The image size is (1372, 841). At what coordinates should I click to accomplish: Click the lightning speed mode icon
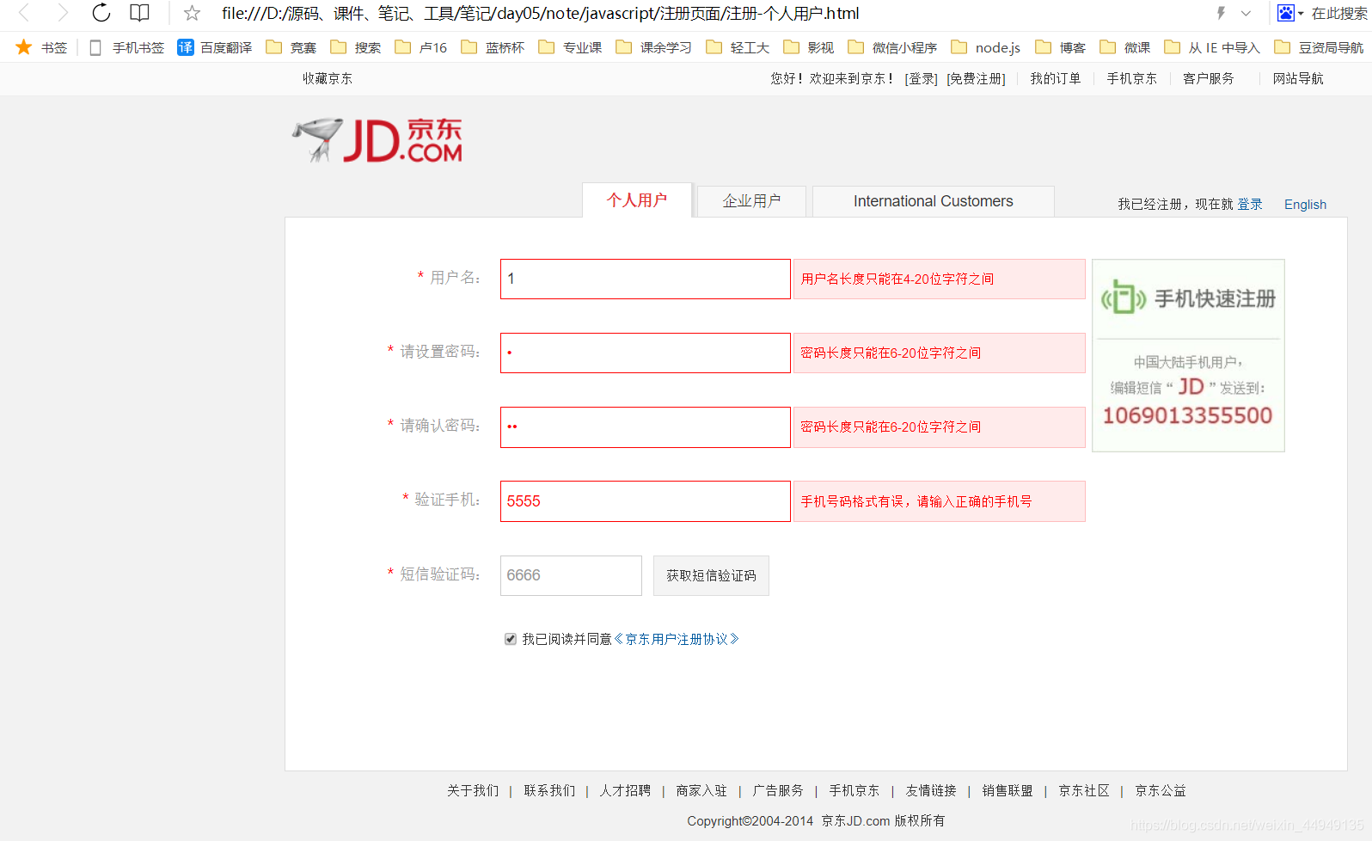click(1221, 13)
